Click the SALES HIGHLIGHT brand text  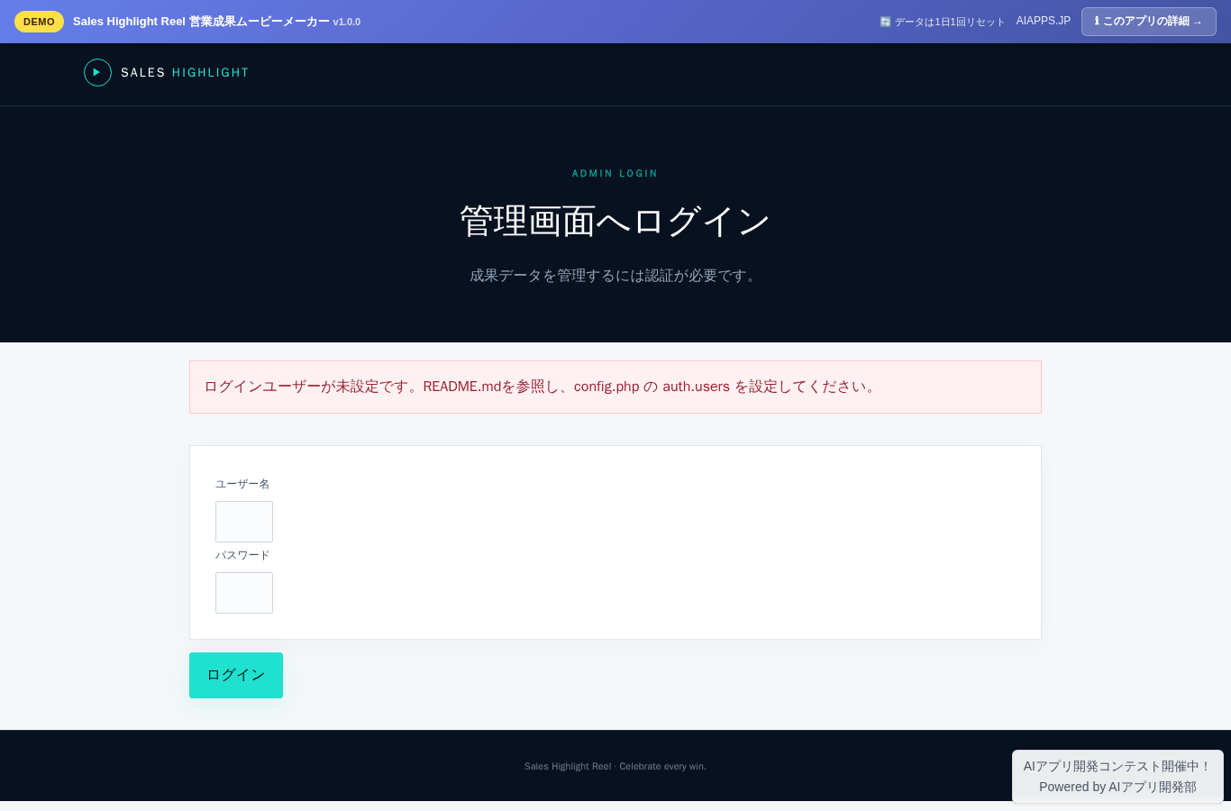coord(185,72)
